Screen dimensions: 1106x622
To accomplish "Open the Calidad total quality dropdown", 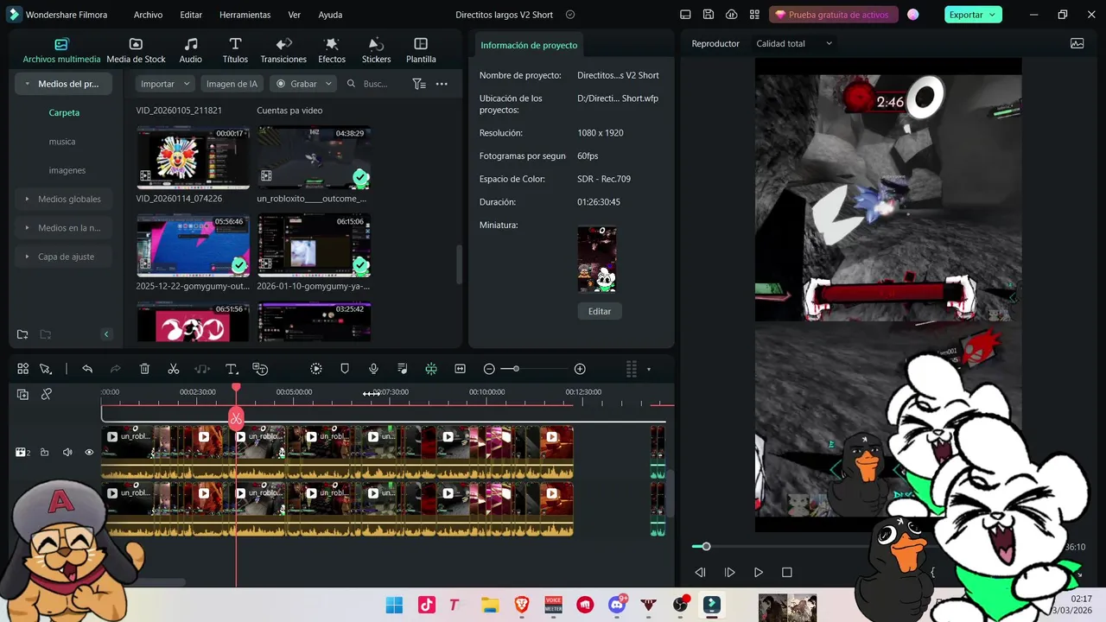I will (x=794, y=43).
